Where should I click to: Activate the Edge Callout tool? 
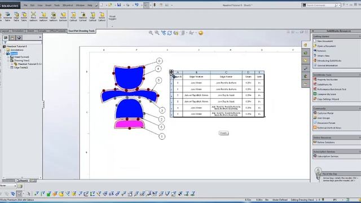coord(93,17)
